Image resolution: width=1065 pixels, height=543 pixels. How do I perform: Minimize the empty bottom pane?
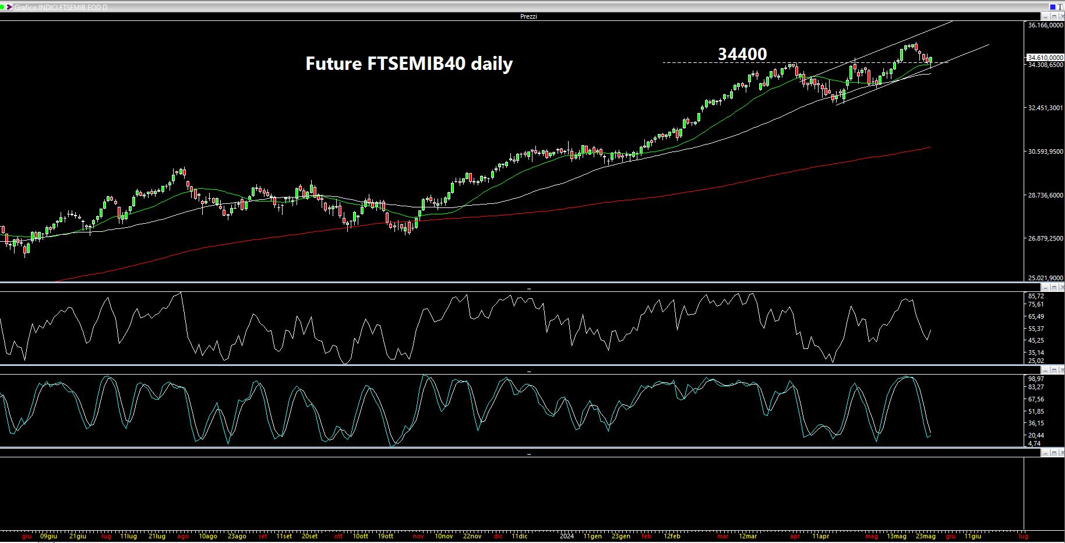click(x=1045, y=453)
